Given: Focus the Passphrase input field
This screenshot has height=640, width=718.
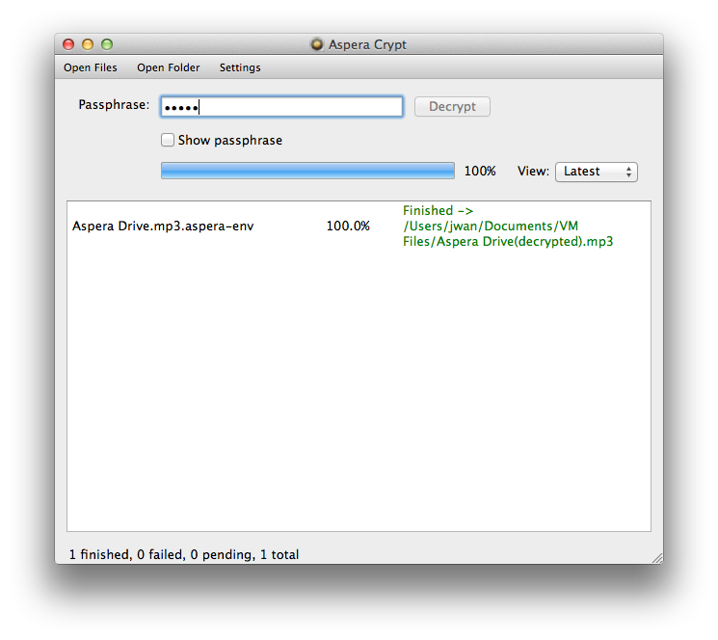Looking at the screenshot, I should [x=281, y=107].
